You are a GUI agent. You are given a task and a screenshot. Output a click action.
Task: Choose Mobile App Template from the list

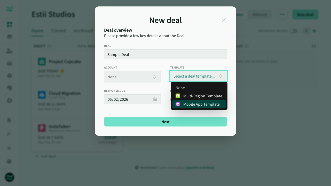(202, 104)
